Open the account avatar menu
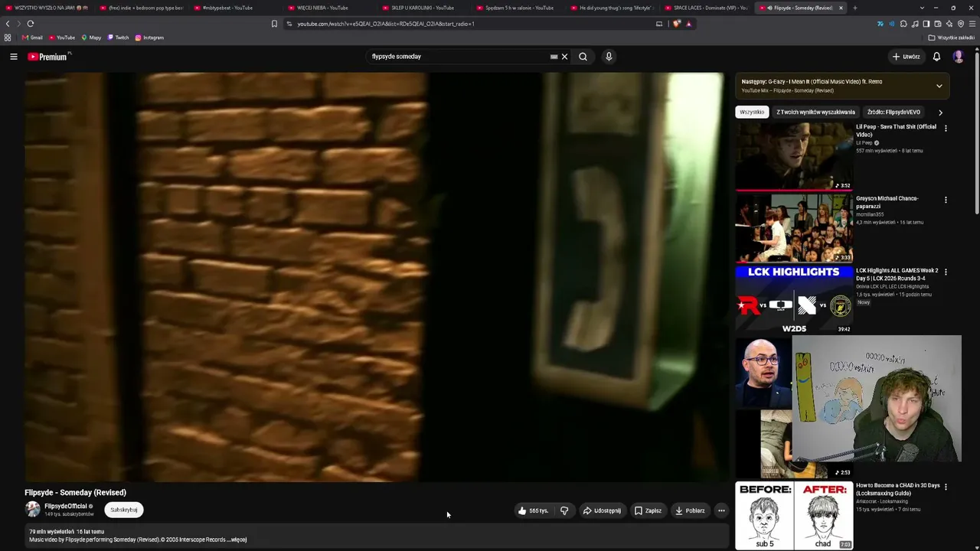This screenshot has height=551, width=980. (x=958, y=57)
